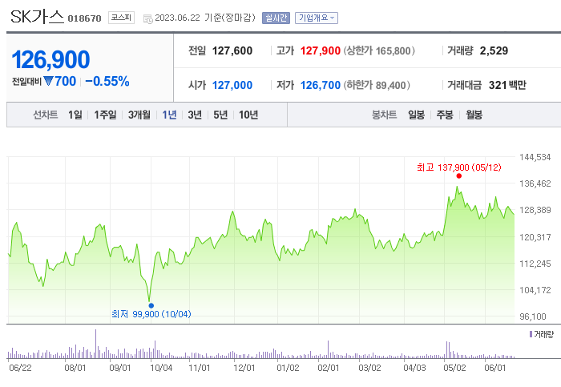Click the 01/02 x-axis date label
The image size is (561, 387).
click(x=288, y=368)
